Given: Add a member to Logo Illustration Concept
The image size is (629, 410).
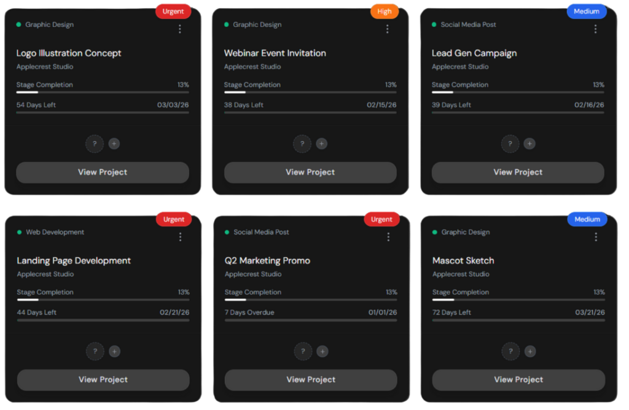Looking at the screenshot, I should pyautogui.click(x=114, y=144).
